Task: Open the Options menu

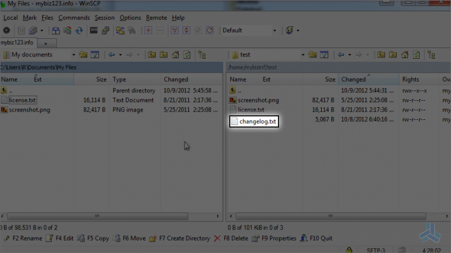Action: (x=130, y=18)
